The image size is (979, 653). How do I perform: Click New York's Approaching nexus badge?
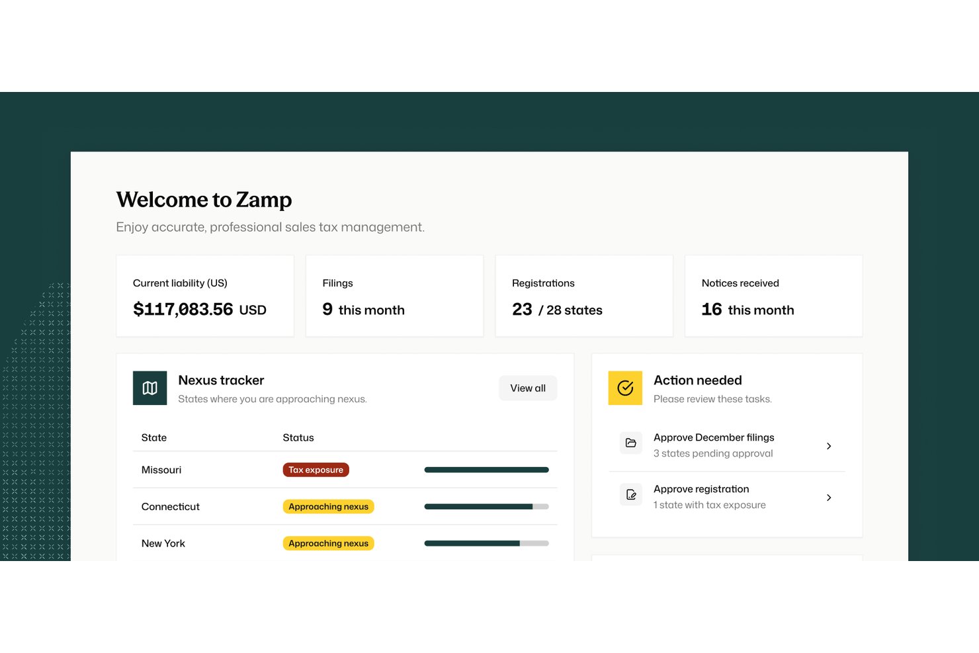coord(328,543)
